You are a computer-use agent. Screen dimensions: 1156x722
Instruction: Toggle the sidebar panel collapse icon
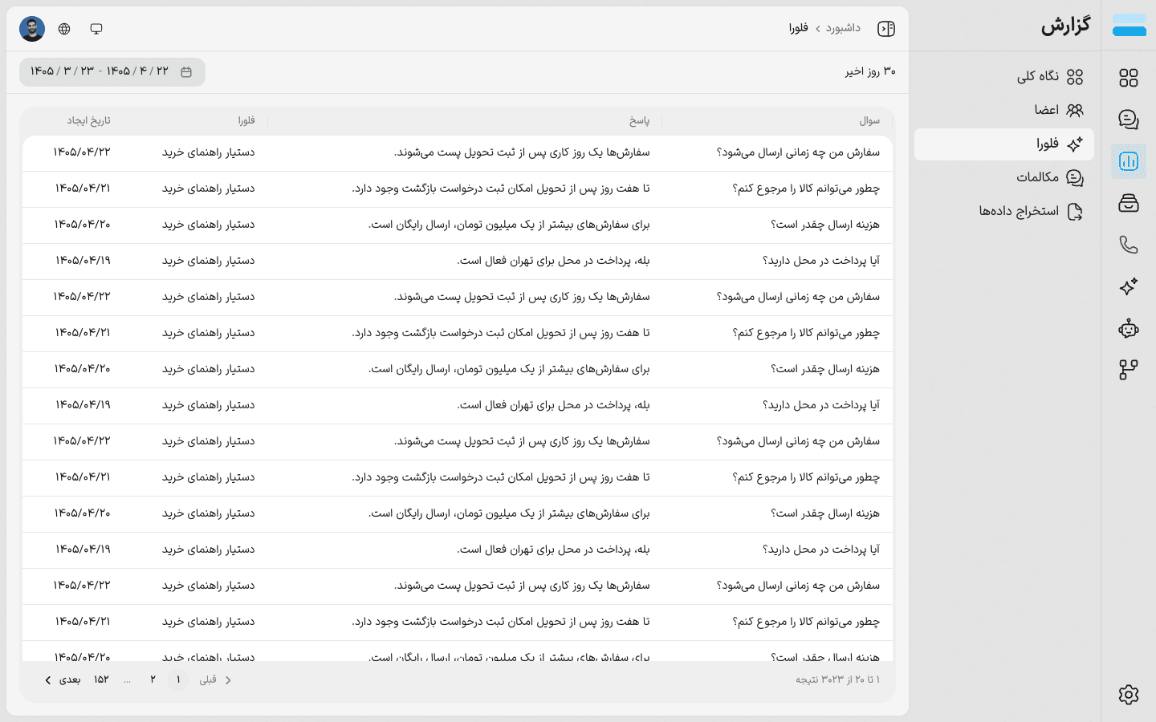(x=886, y=29)
